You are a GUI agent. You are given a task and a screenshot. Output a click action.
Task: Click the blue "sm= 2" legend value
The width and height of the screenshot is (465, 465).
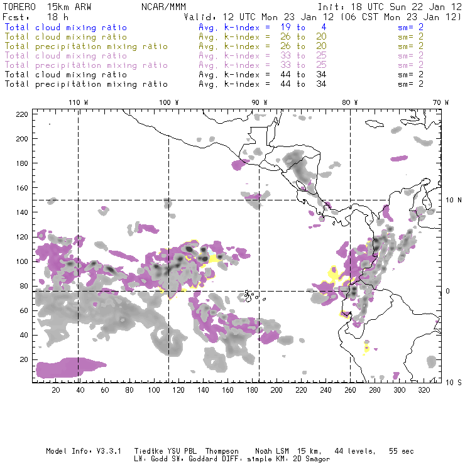410,28
